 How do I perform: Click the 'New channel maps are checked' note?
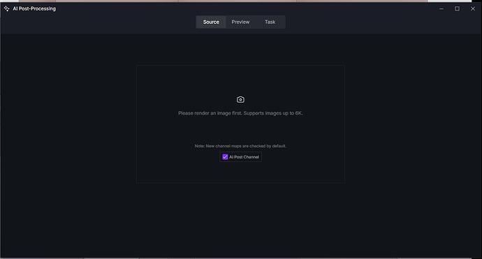tap(240, 146)
